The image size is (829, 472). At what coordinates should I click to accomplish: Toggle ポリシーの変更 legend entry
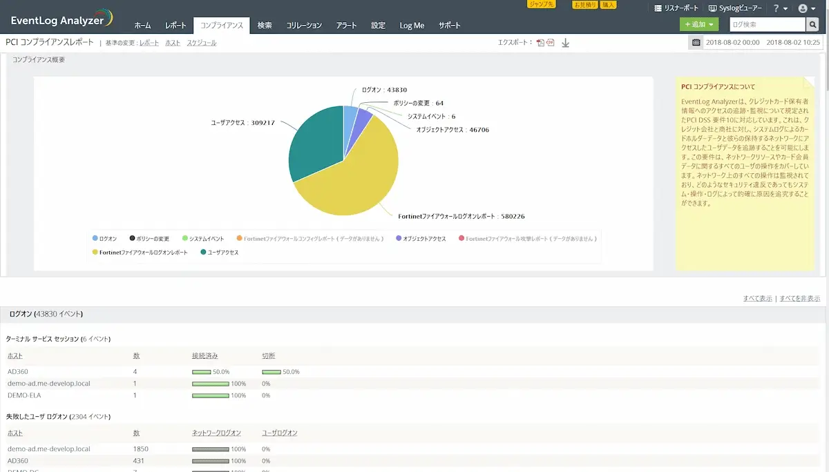click(149, 238)
